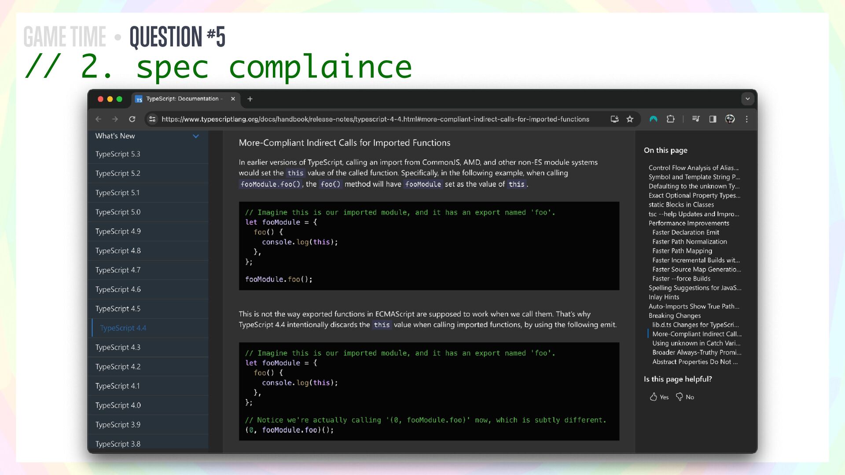
Task: Bookmark page with the star icon
Action: pyautogui.click(x=630, y=119)
